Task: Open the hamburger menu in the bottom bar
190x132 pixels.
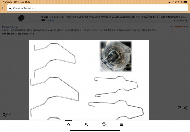Action: 121,125
